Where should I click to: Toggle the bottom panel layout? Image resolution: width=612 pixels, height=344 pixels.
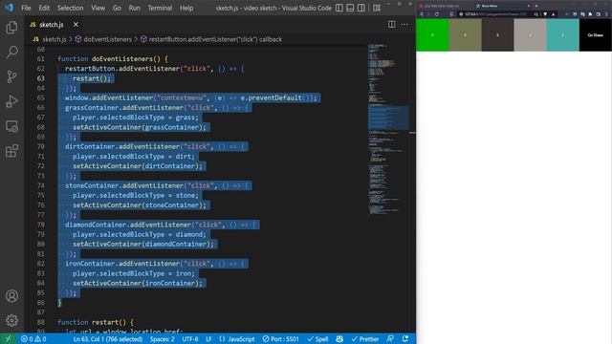click(x=350, y=8)
